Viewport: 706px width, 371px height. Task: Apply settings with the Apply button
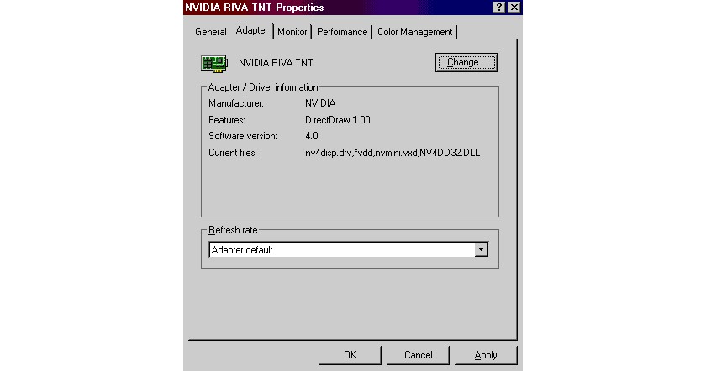(486, 355)
